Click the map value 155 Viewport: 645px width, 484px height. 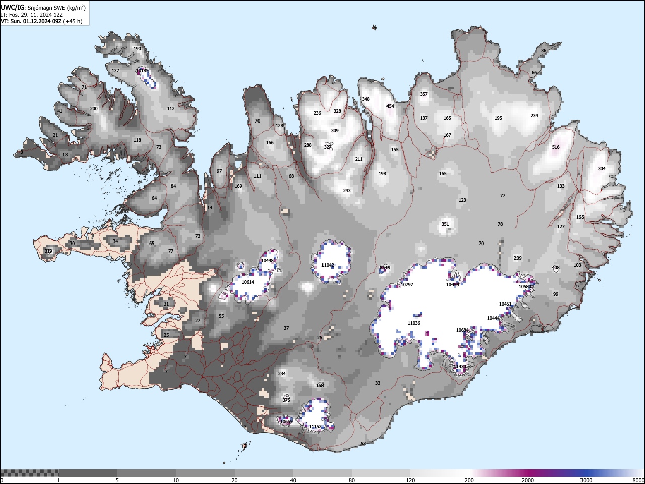[x=395, y=150]
